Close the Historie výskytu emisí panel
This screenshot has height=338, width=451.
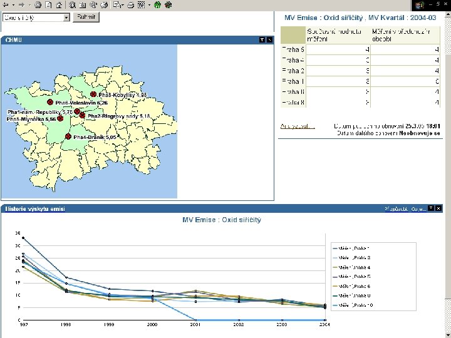438,208
